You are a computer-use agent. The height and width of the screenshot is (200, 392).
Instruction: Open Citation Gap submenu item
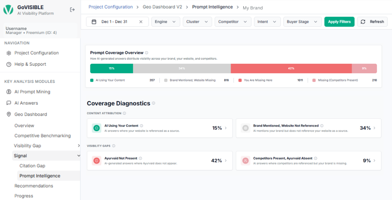click(32, 166)
